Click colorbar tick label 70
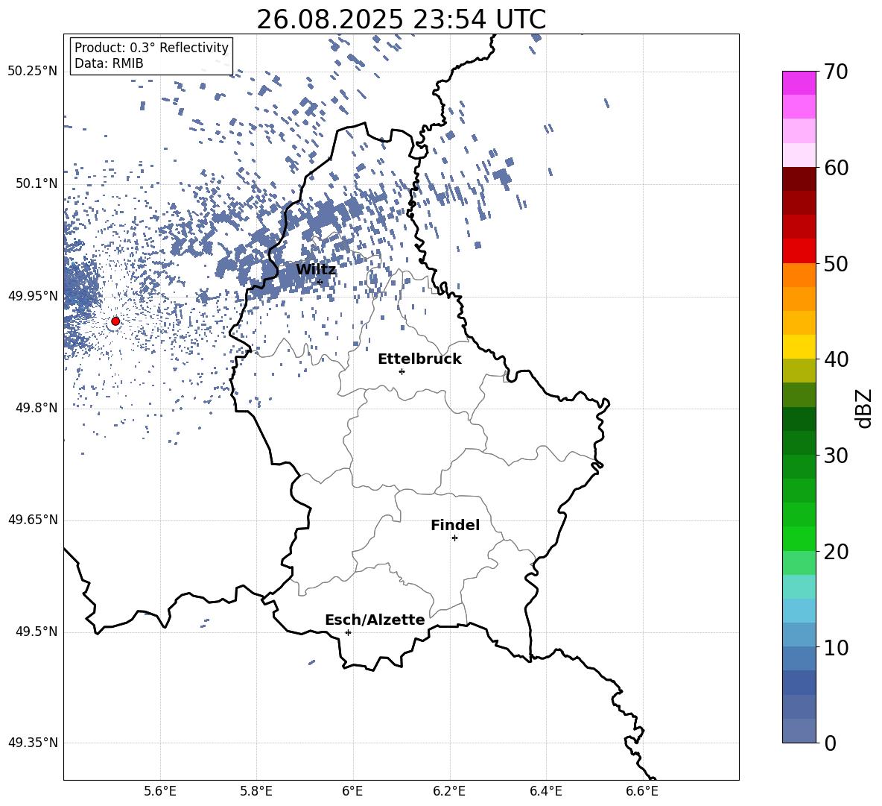 (837, 72)
